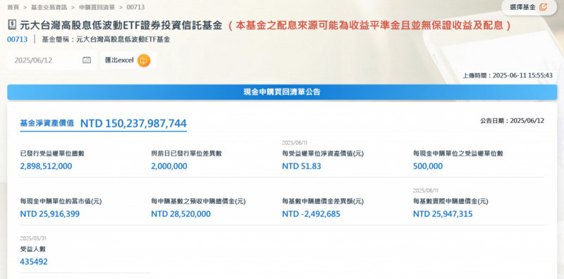The image size is (564, 279).
Task: Navigate to 申購買回清單 breadcrumb
Action: (97, 7)
